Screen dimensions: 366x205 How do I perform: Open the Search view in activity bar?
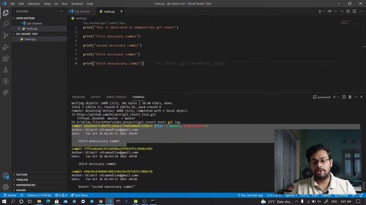tap(6, 24)
